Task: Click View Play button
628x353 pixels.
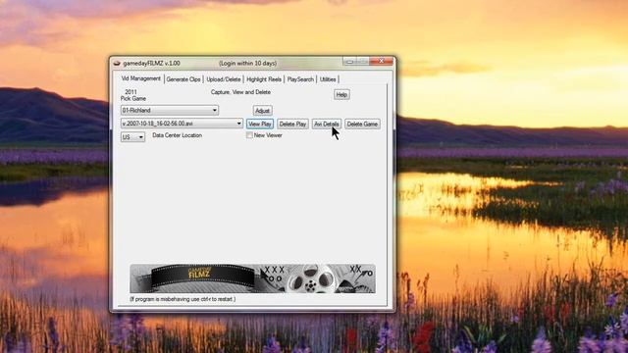Action: point(259,125)
